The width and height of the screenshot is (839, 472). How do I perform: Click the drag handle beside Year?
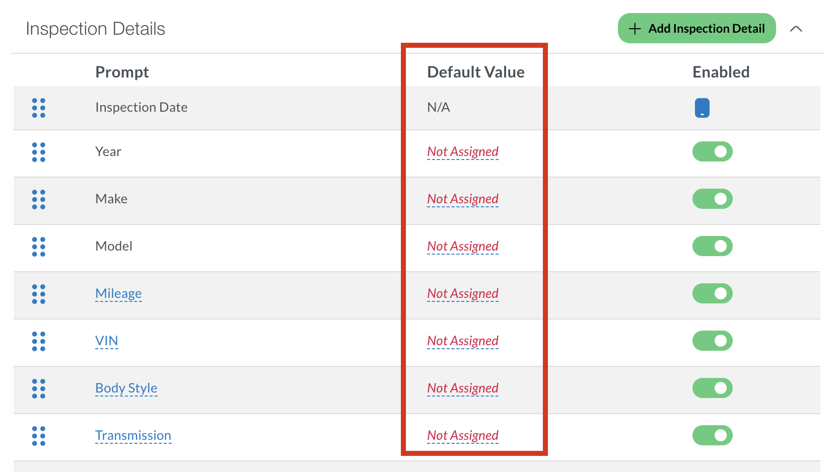pyautogui.click(x=39, y=152)
